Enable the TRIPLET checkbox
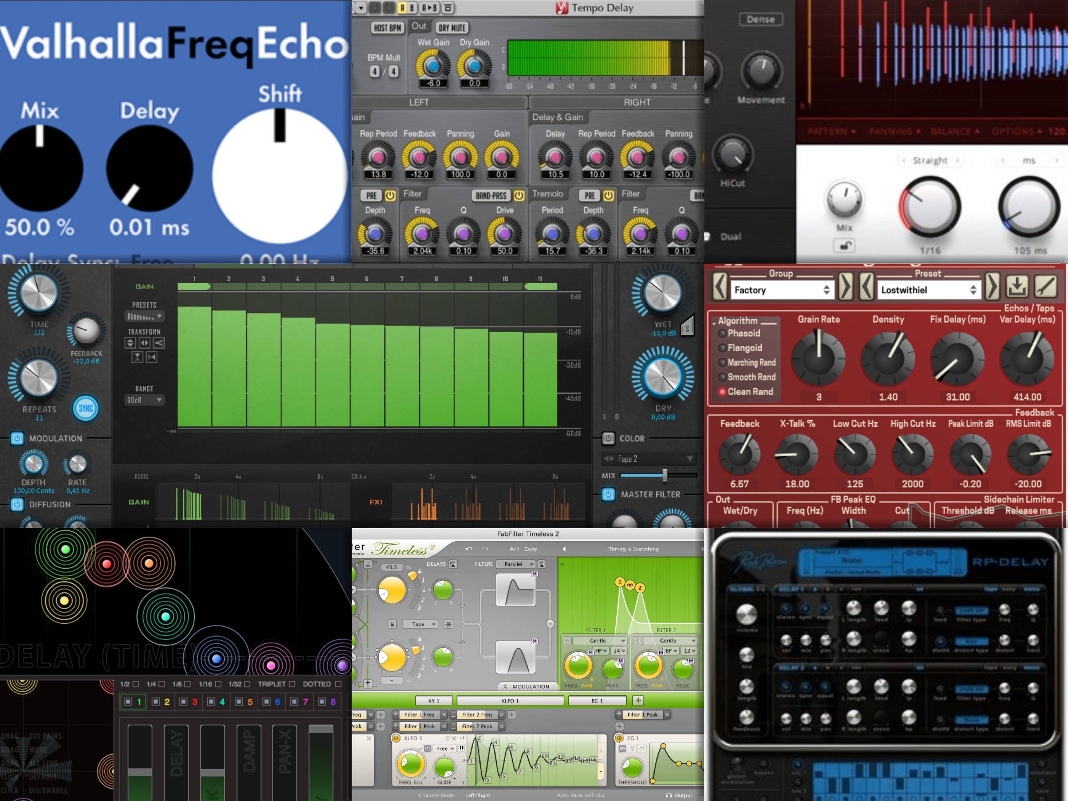This screenshot has height=801, width=1068. (x=292, y=684)
